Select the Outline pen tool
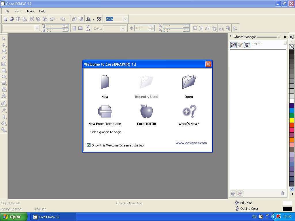 4,117
